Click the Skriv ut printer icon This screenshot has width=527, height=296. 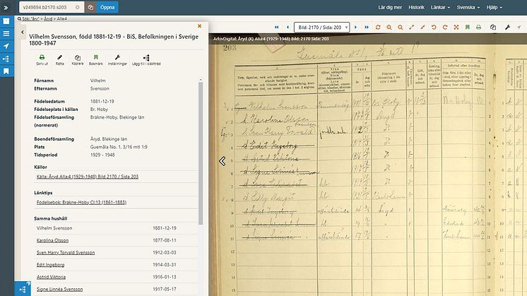[42, 57]
